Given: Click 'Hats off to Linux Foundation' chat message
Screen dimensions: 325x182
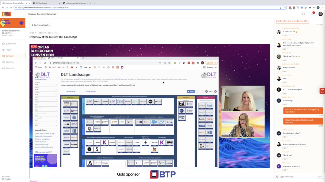Looking at the screenshot, I should click(x=303, y=111).
